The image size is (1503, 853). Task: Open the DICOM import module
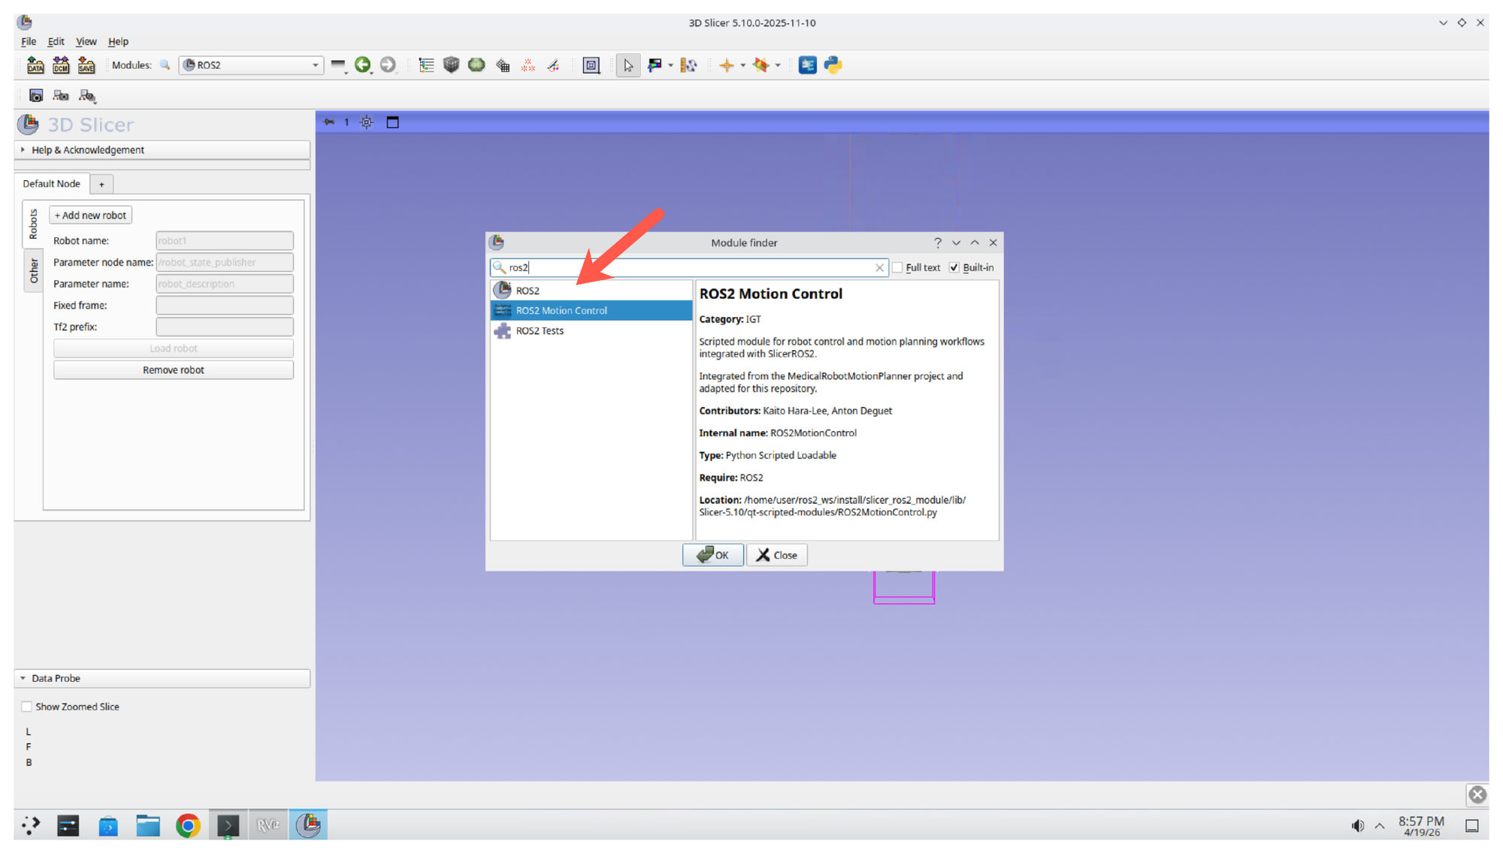point(61,65)
